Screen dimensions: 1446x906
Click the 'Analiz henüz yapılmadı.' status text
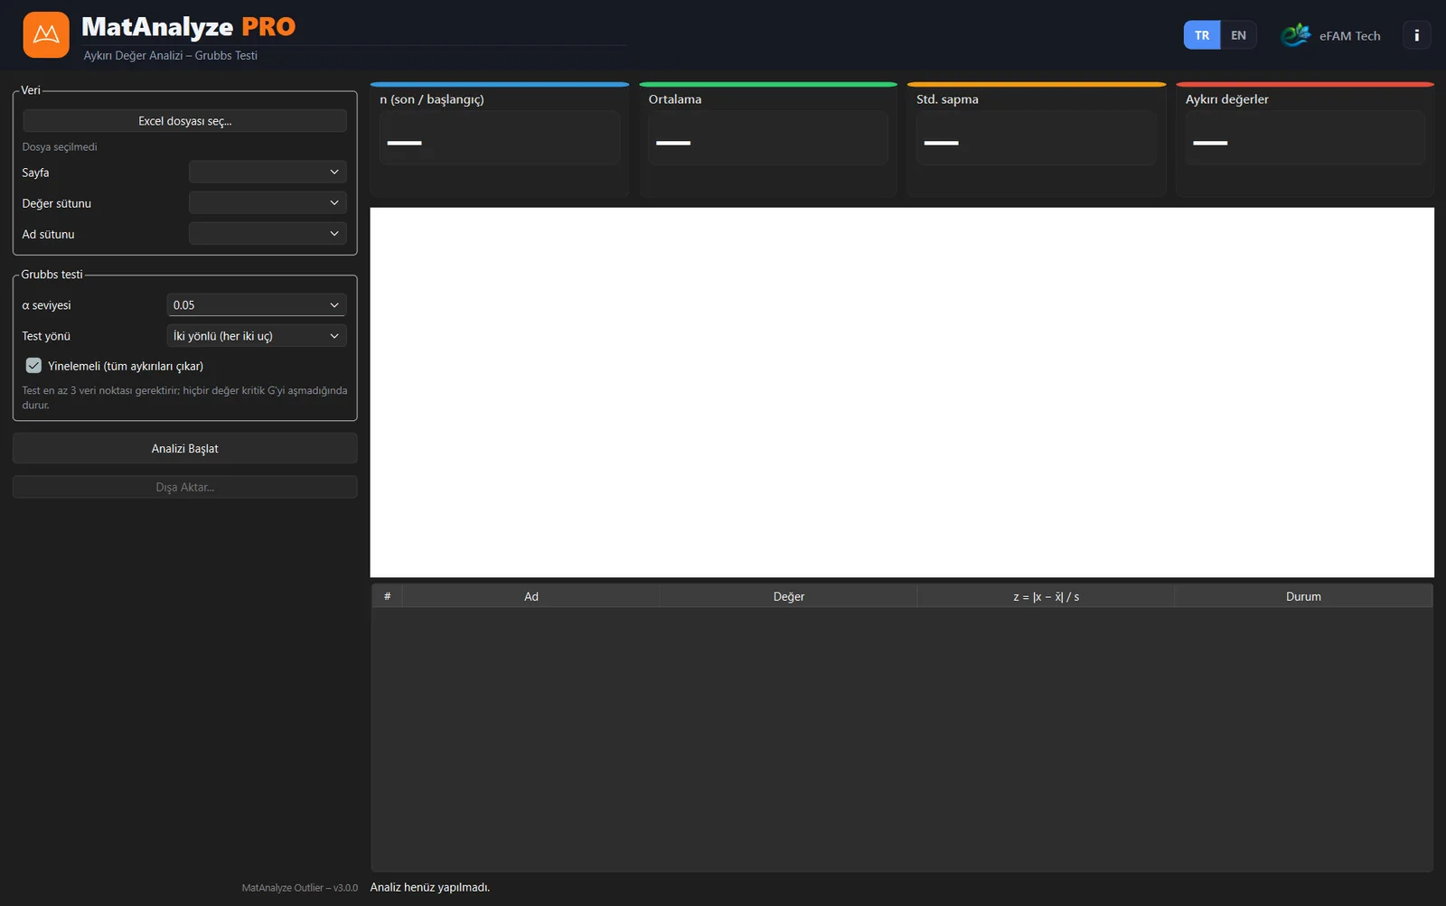430,887
